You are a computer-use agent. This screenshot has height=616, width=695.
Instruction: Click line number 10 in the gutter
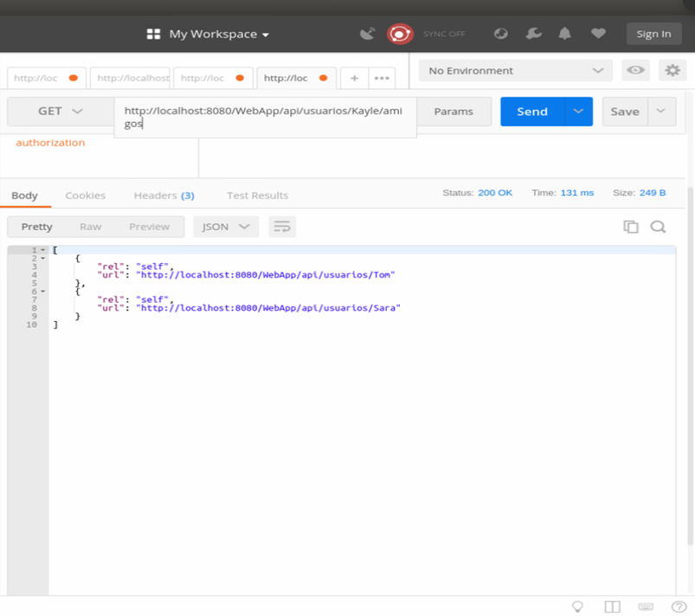point(31,324)
